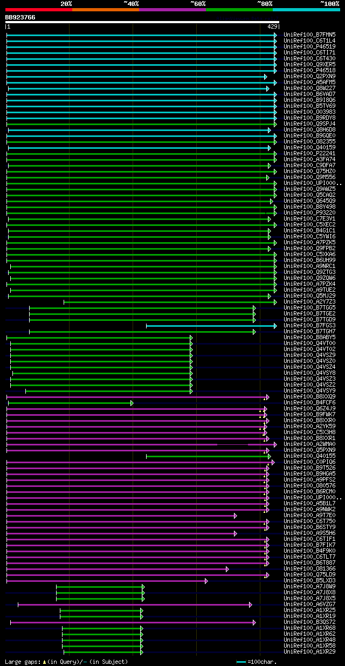This screenshot has height=666, width=345.
Task: Select the UniRef100_B7FGS3 label
Action: point(309,325)
